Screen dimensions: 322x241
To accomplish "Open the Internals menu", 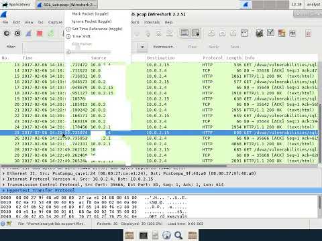I will [152, 22].
